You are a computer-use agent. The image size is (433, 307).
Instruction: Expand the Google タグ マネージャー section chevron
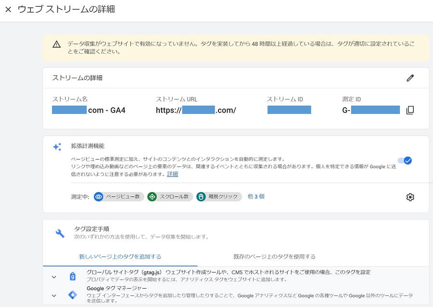(54, 295)
